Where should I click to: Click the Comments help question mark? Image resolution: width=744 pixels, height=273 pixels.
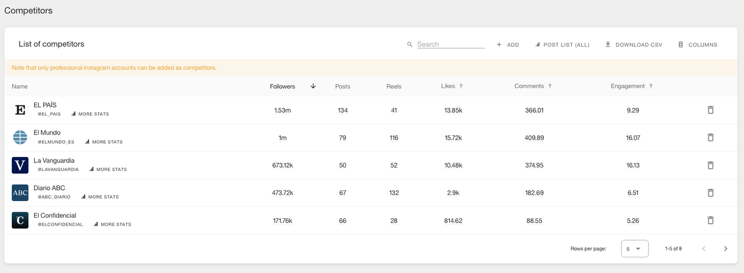point(550,87)
